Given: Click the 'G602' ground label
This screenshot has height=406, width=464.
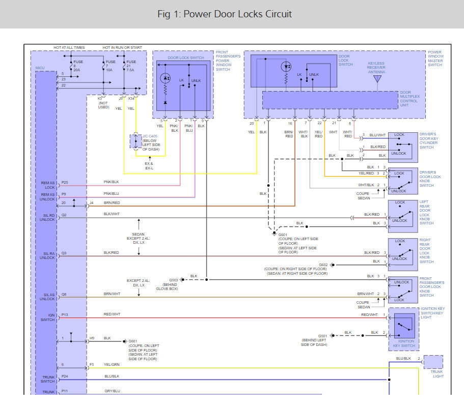Looking at the screenshot, I should pyautogui.click(x=323, y=265).
